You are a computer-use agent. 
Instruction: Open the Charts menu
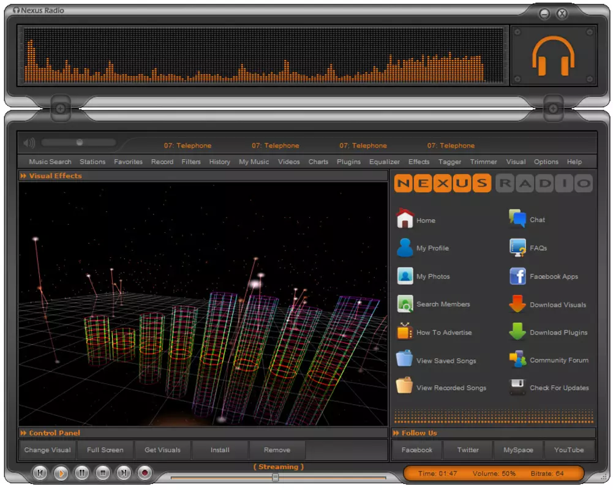pos(318,162)
